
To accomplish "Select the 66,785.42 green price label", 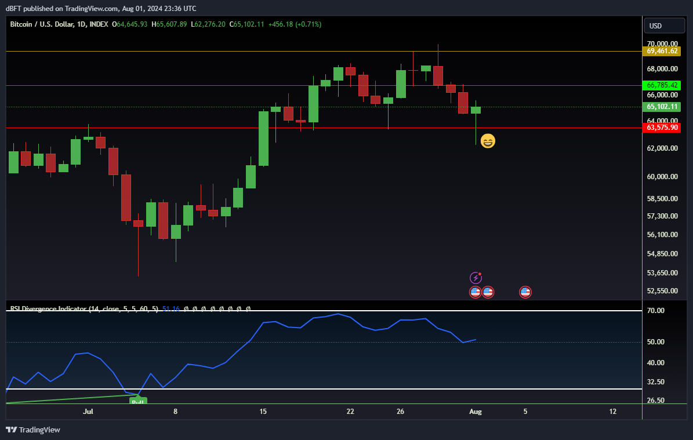I will tap(662, 85).
